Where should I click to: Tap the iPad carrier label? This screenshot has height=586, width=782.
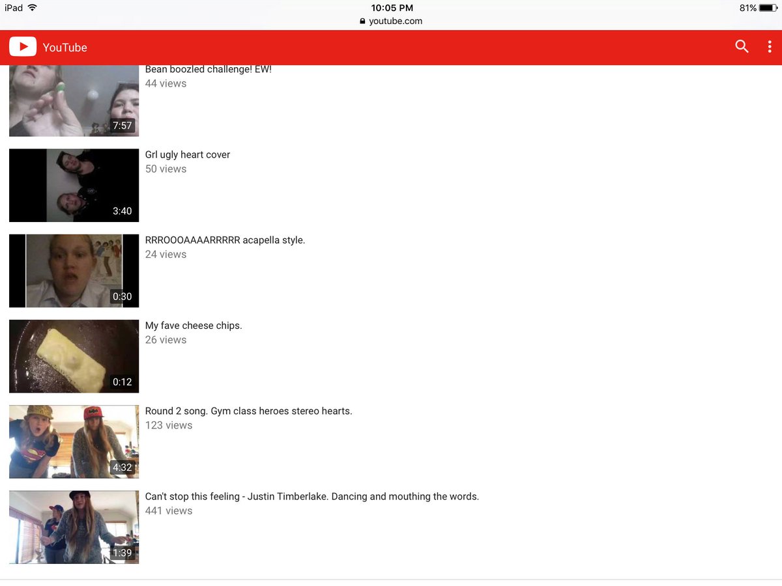pyautogui.click(x=14, y=8)
